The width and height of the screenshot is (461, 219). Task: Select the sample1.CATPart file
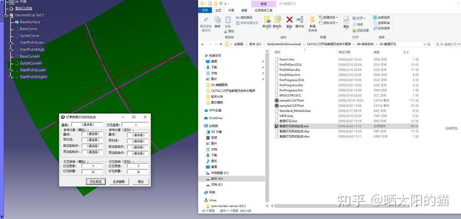tap(291, 100)
